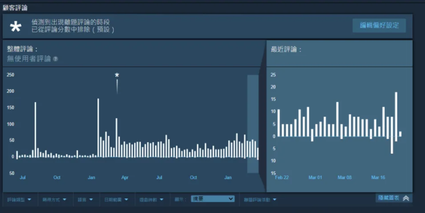Screen dimensions: 425x213
Task: Click 隱藏圖表 to hide the chart
Action: pyautogui.click(x=388, y=198)
